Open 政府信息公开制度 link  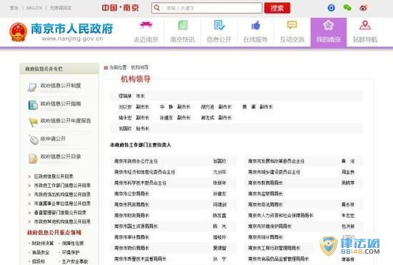[61, 86]
